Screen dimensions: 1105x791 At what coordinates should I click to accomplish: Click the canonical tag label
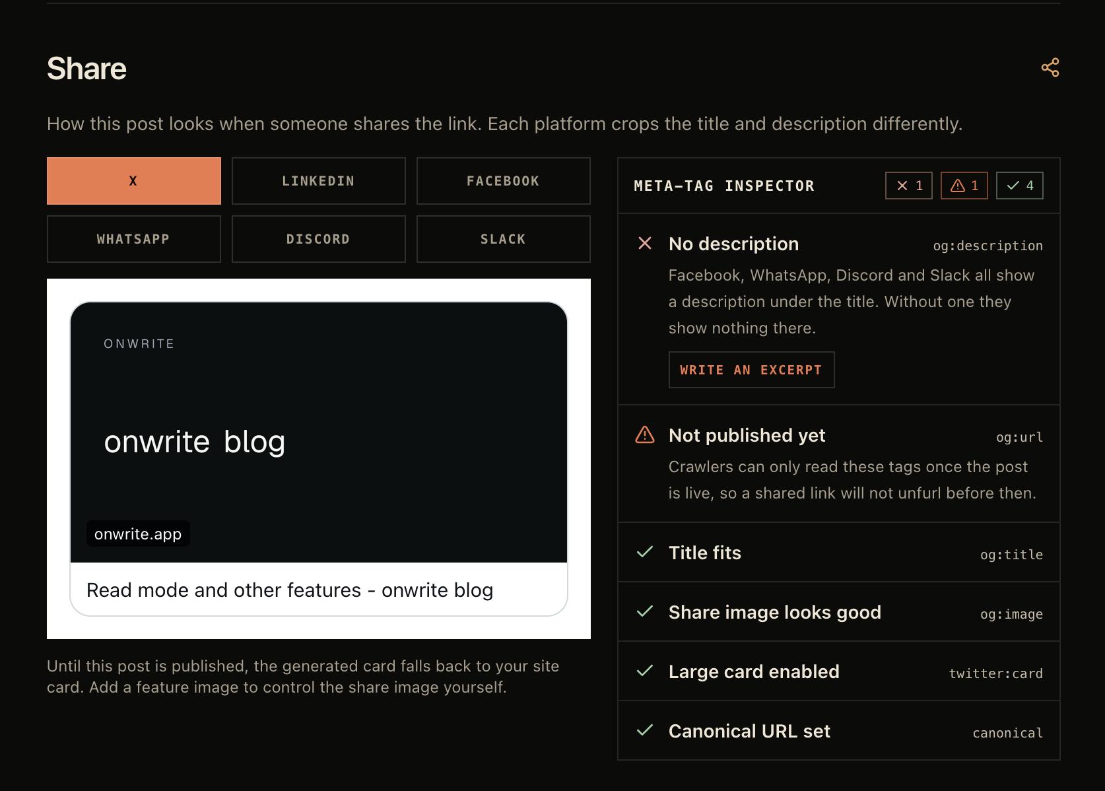pos(1008,733)
